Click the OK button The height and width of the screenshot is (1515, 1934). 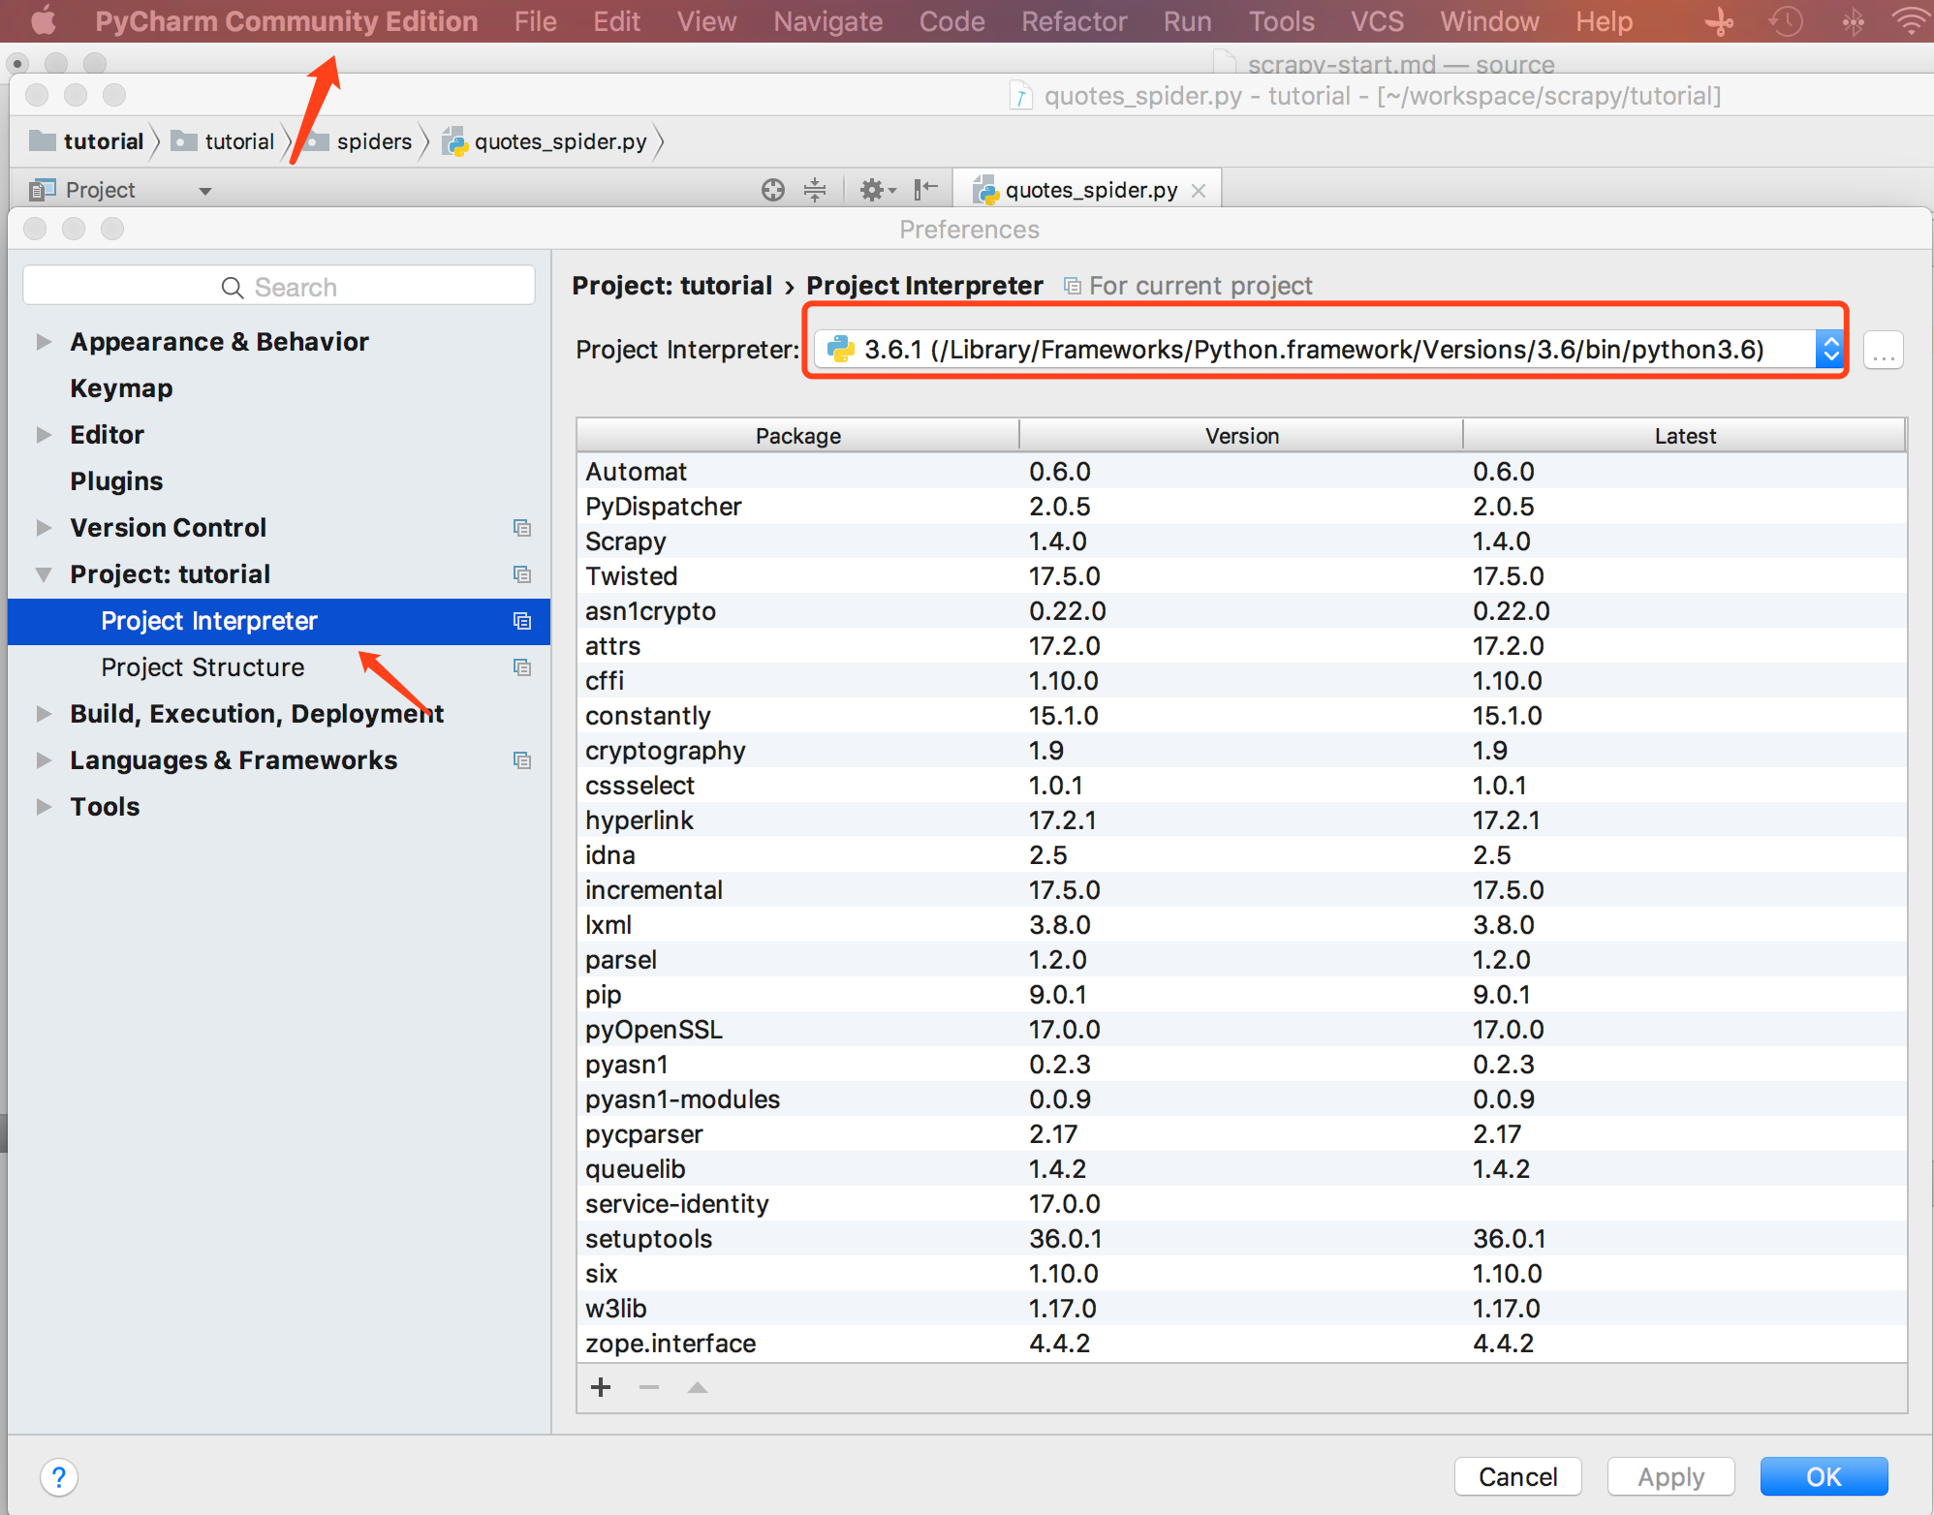(1823, 1476)
